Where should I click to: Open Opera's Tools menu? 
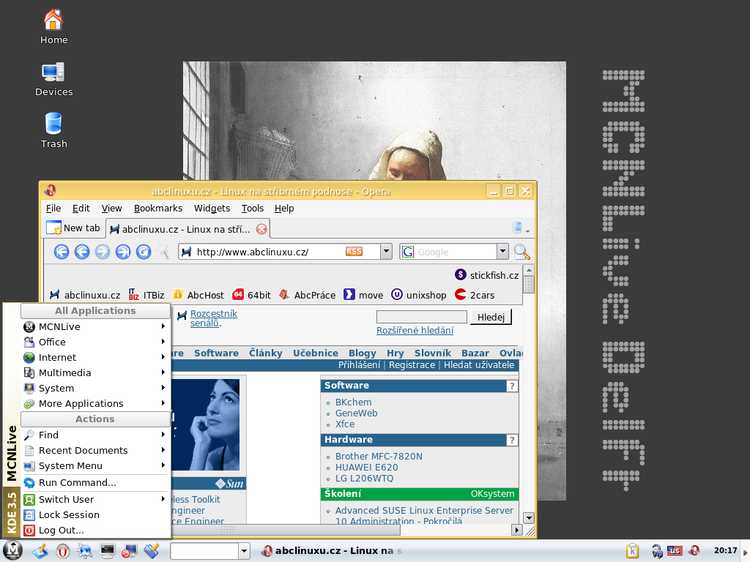tap(253, 209)
